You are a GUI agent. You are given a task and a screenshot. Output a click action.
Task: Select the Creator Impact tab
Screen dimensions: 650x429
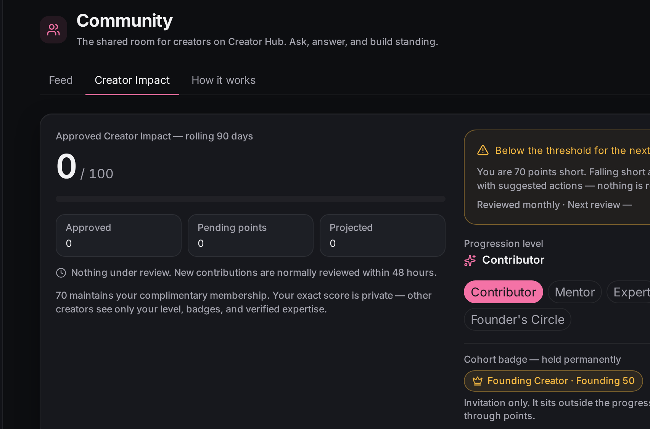tap(132, 80)
